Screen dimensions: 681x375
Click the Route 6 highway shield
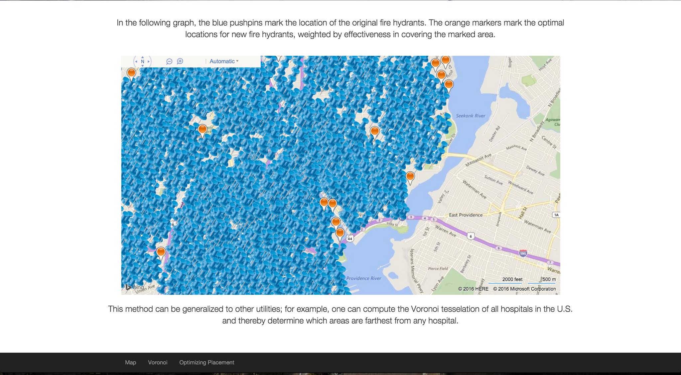tap(470, 236)
